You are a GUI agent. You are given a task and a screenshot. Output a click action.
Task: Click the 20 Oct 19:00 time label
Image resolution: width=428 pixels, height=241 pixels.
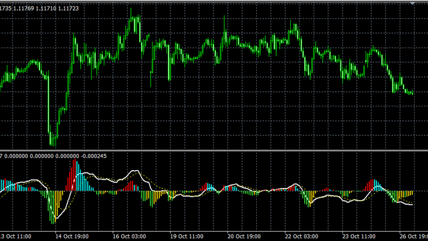[244, 236]
